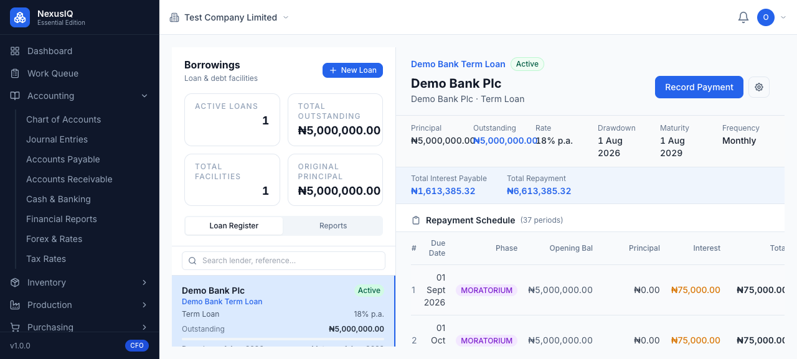Click the Opening Bal column header
This screenshot has height=359, width=797.
coord(571,248)
